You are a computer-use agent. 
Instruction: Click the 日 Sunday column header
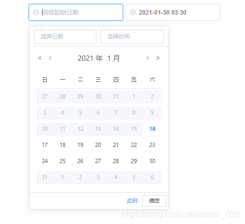pos(45,79)
